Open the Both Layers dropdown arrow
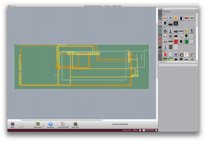Screen dimensions: 206x142 pos(43,126)
